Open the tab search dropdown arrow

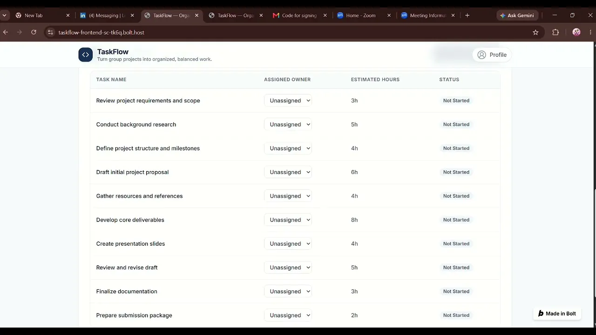(x=4, y=15)
